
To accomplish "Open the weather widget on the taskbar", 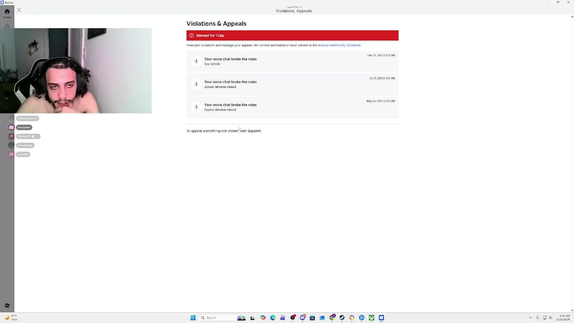I will click(x=10, y=318).
